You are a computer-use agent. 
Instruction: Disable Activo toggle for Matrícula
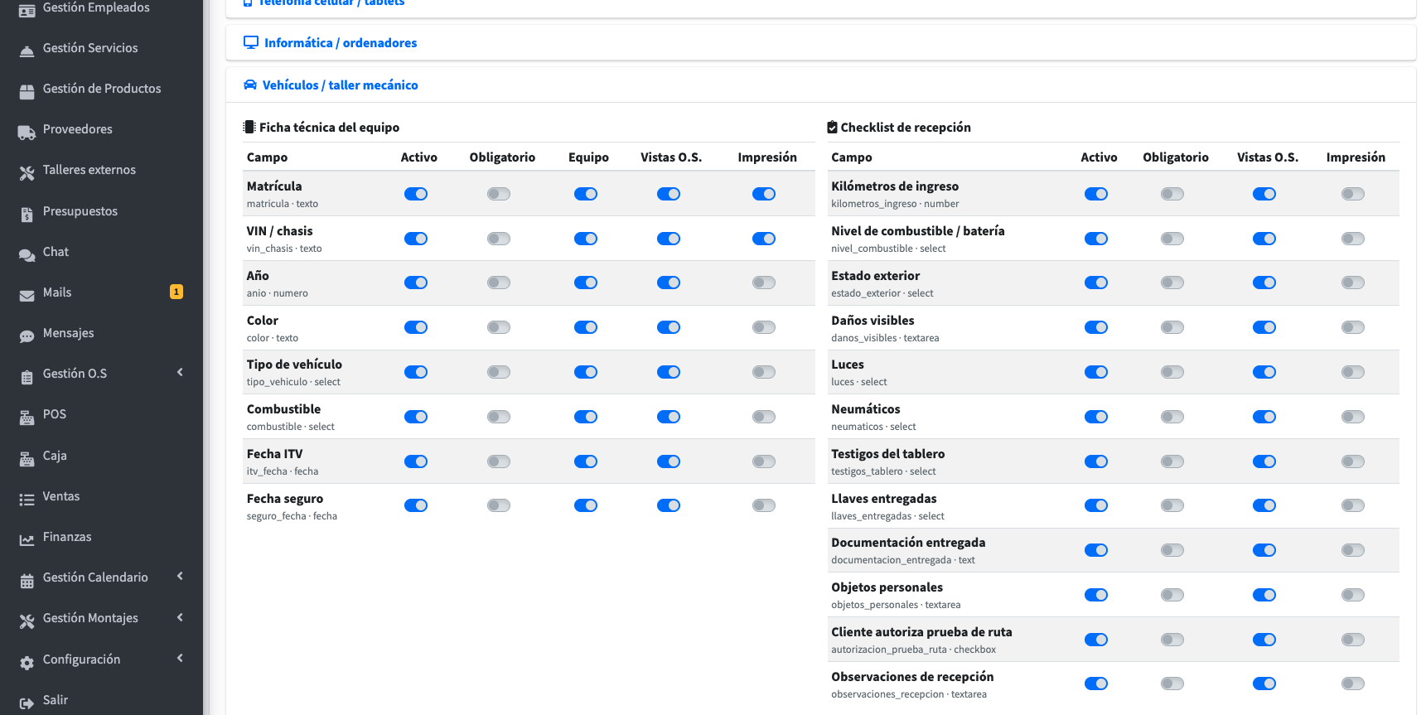point(416,194)
